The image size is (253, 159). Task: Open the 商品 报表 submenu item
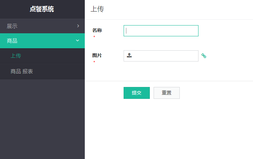(x=42, y=71)
